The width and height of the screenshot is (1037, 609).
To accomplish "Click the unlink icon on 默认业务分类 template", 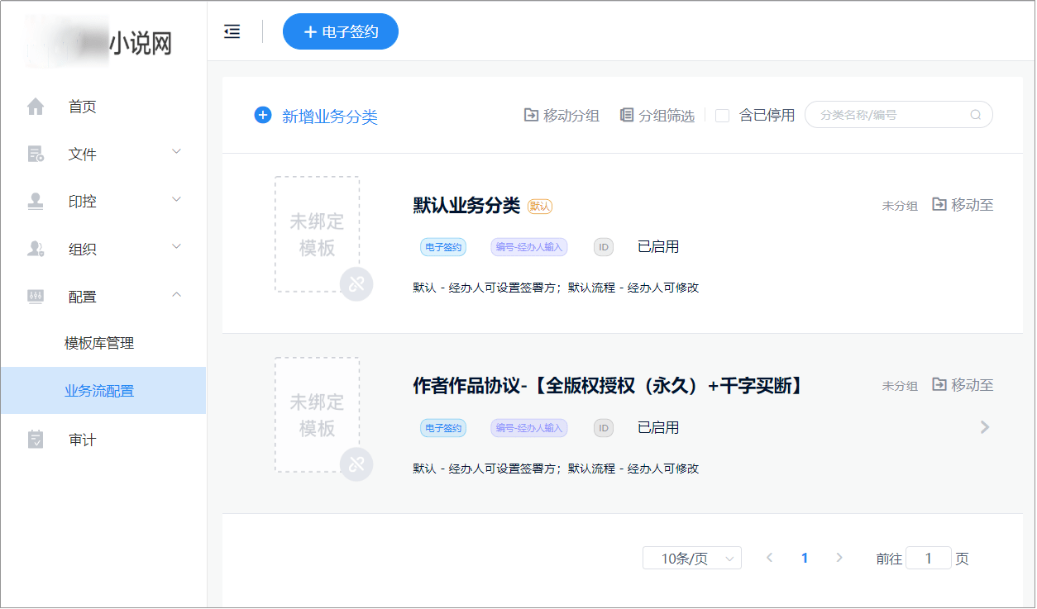I will [356, 284].
